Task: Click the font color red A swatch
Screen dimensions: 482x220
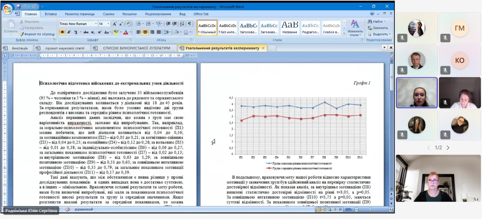Action: pos(126,32)
